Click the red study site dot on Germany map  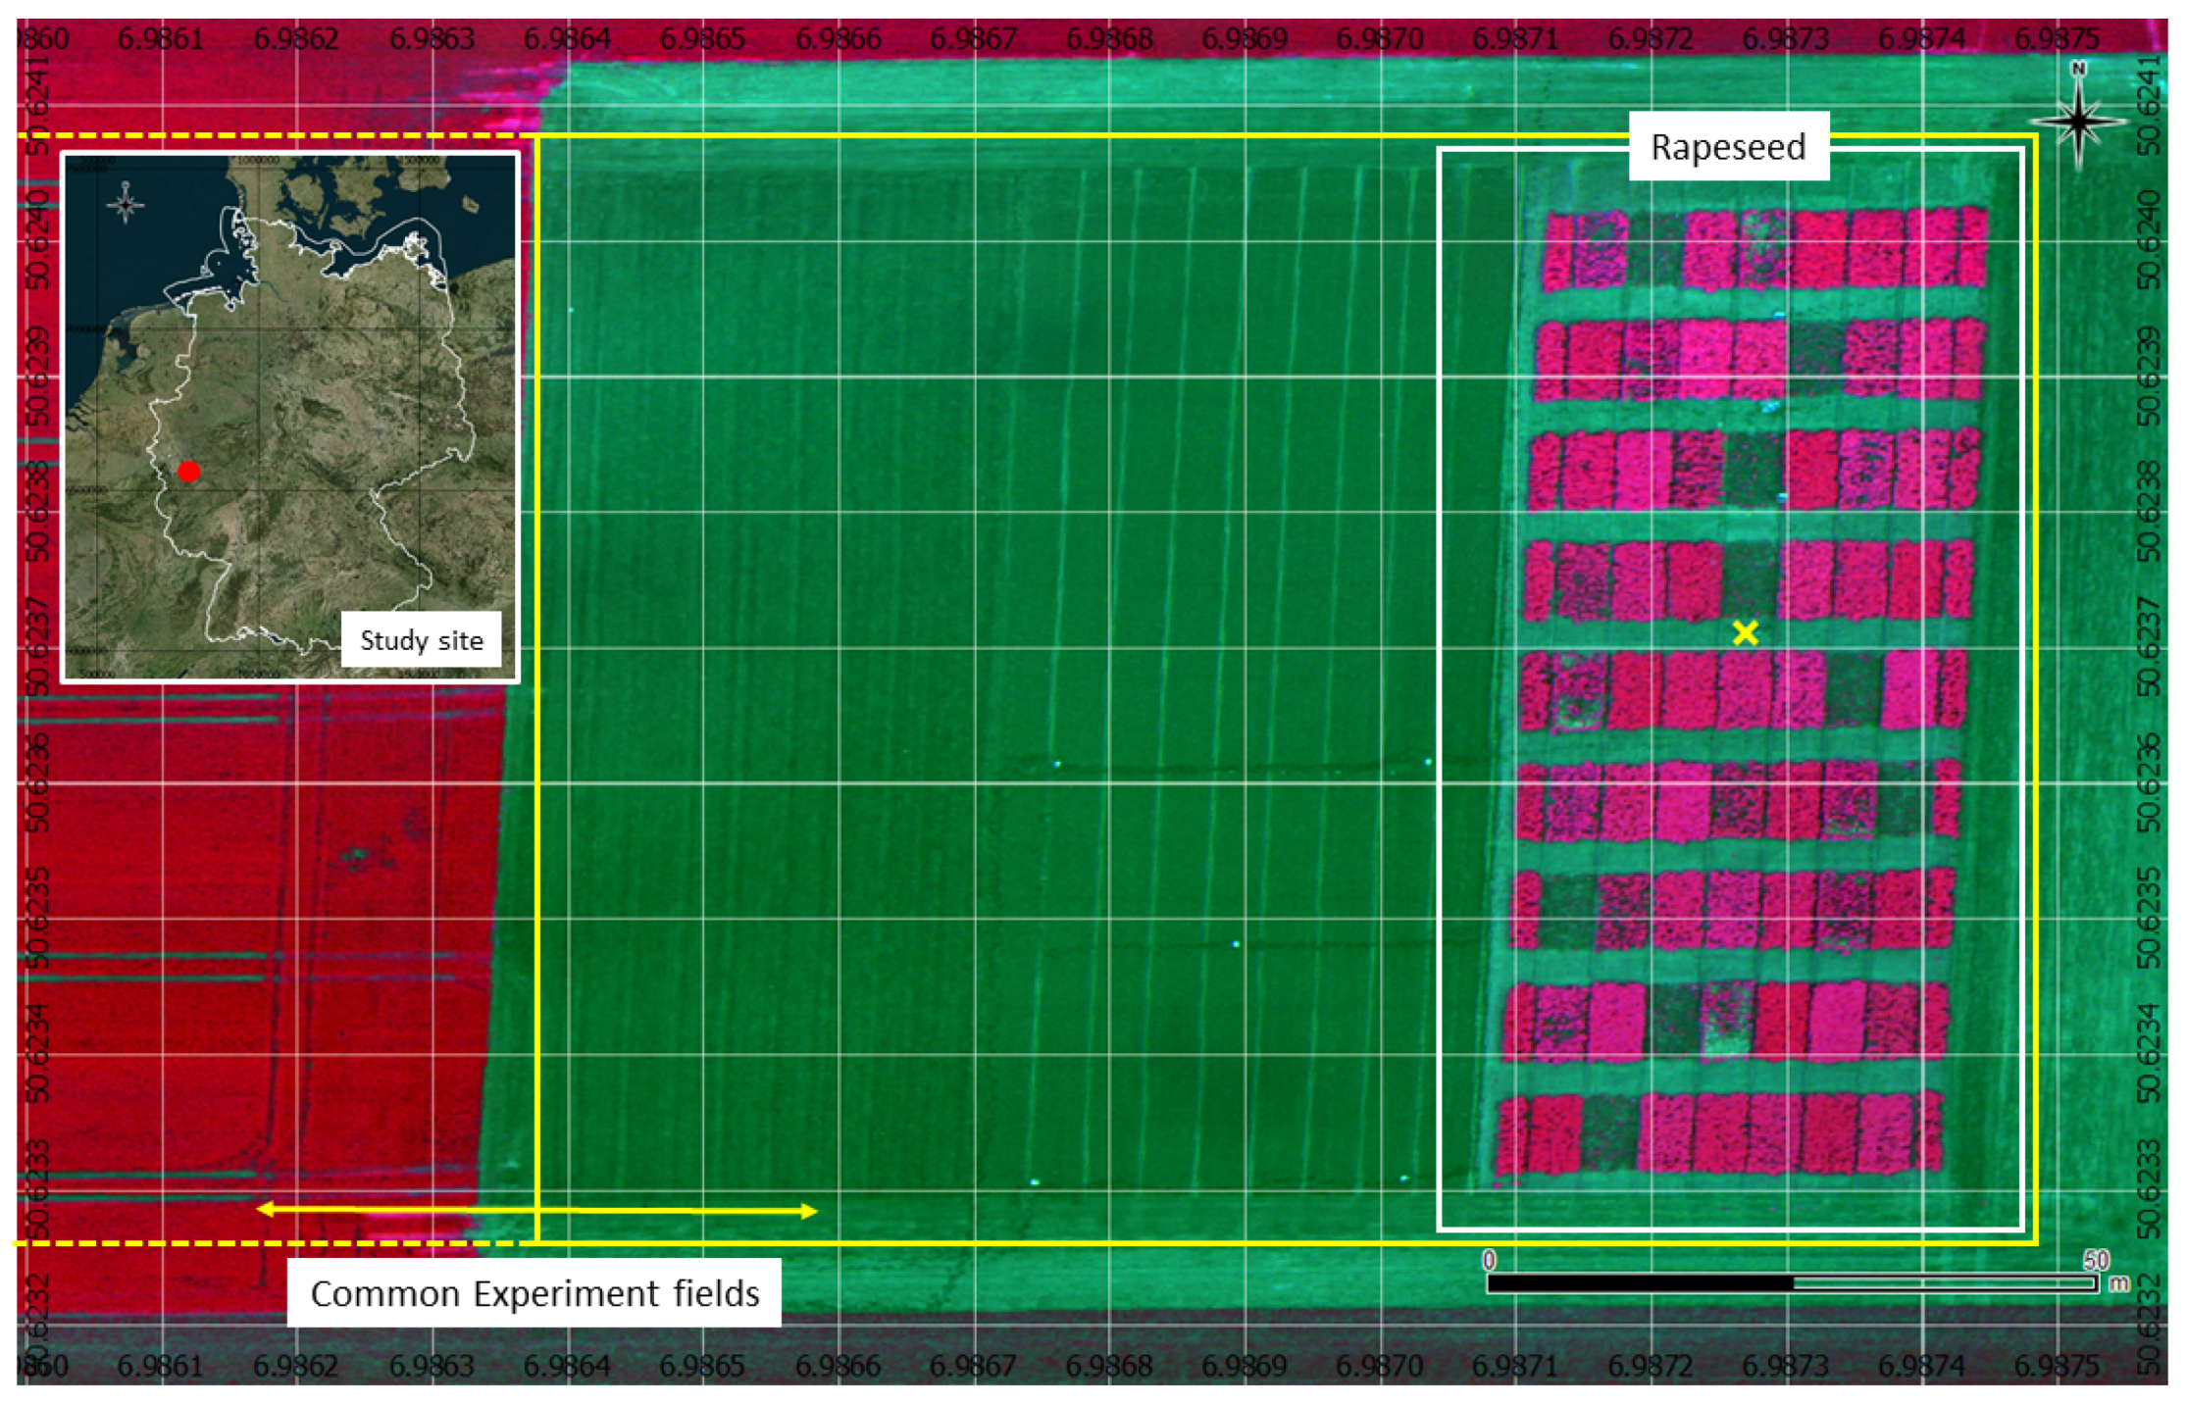click(188, 472)
